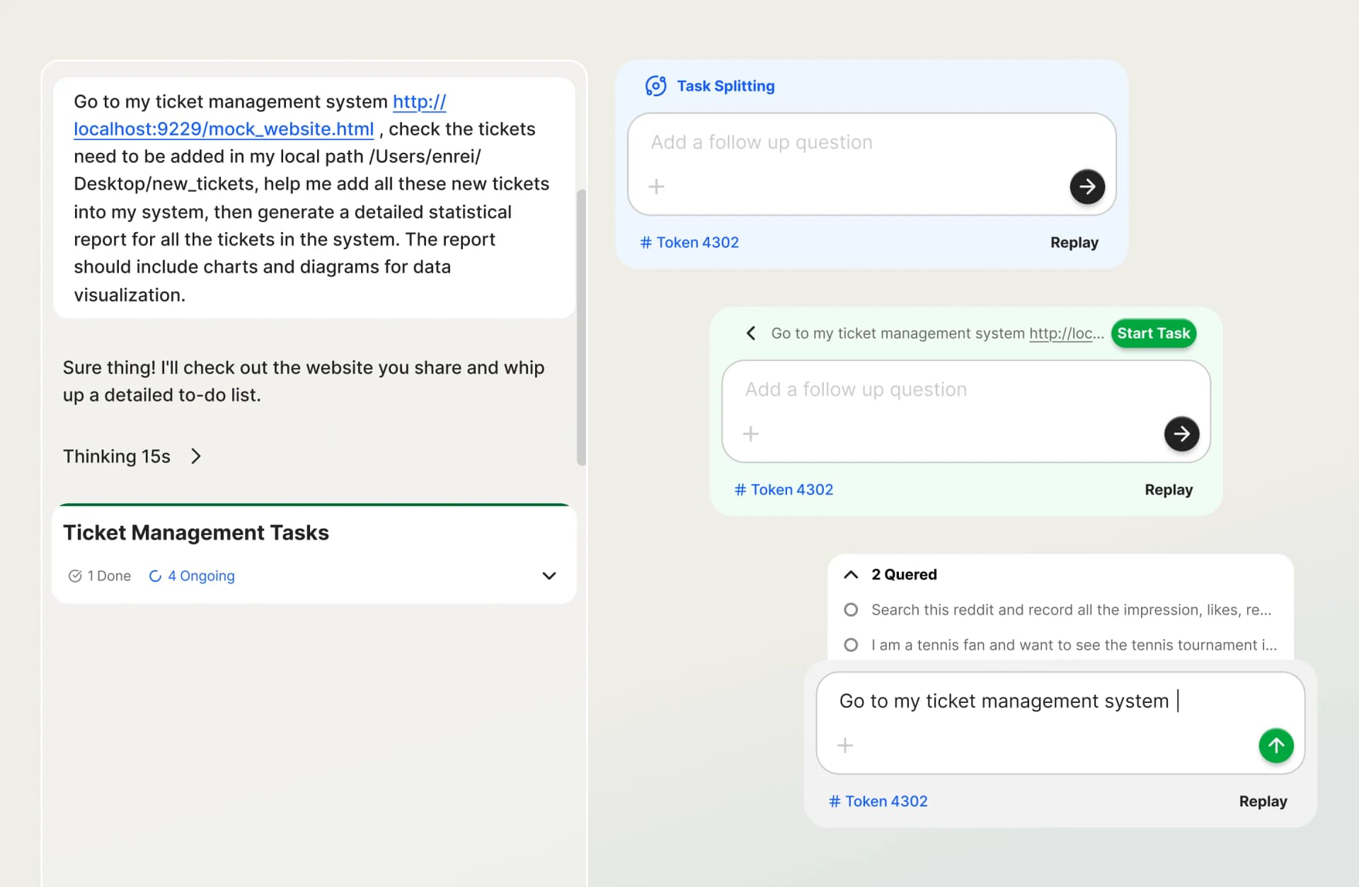Filter by 4 Ongoing tasks
The width and height of the screenshot is (1359, 887).
click(192, 576)
